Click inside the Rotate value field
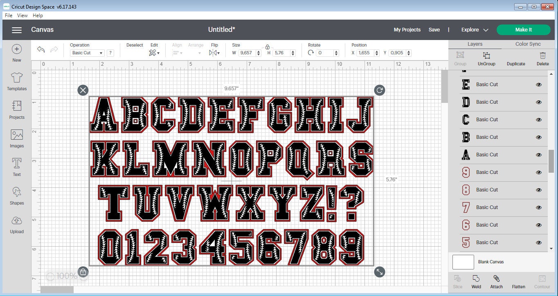Image resolution: width=558 pixels, height=296 pixels. click(x=325, y=53)
